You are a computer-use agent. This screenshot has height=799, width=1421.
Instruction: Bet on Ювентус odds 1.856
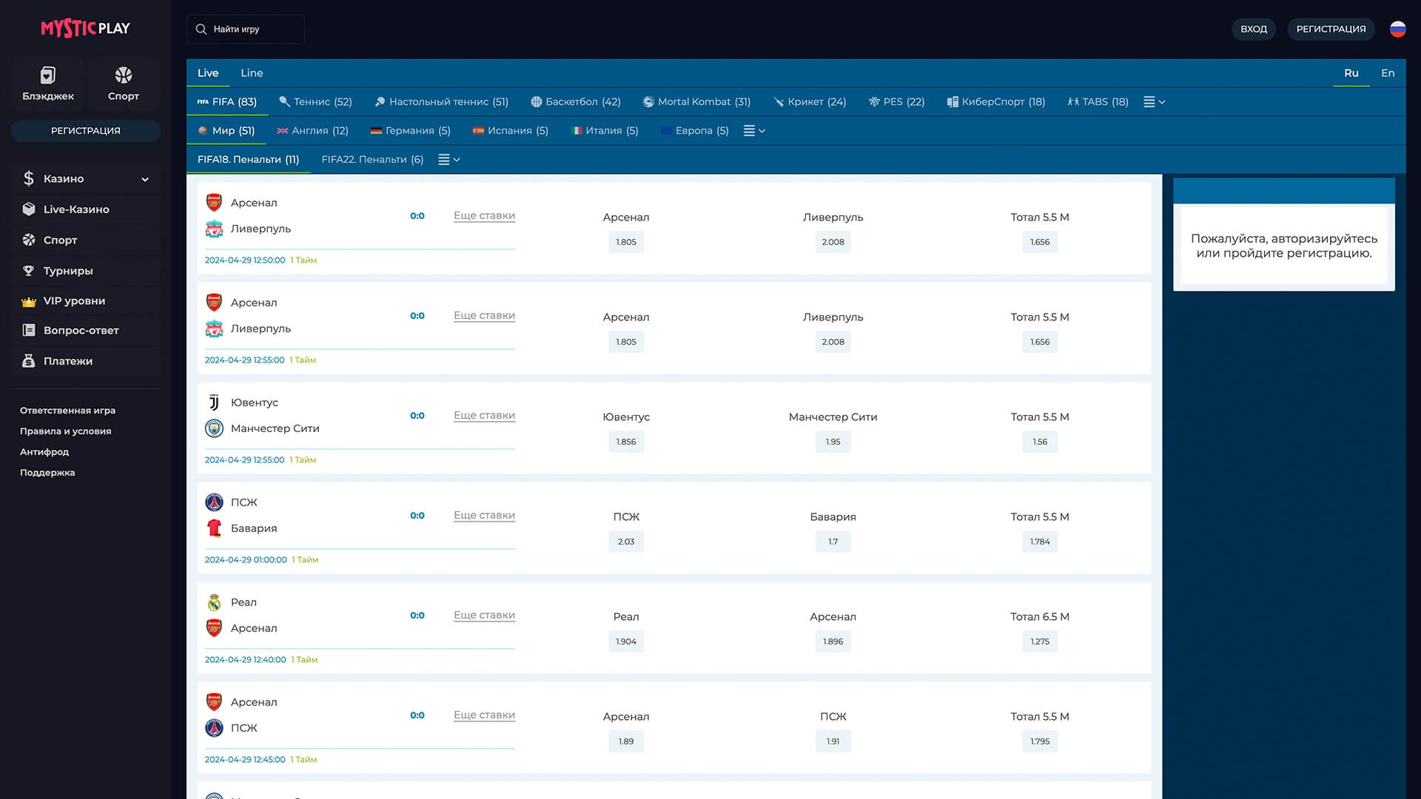(626, 442)
